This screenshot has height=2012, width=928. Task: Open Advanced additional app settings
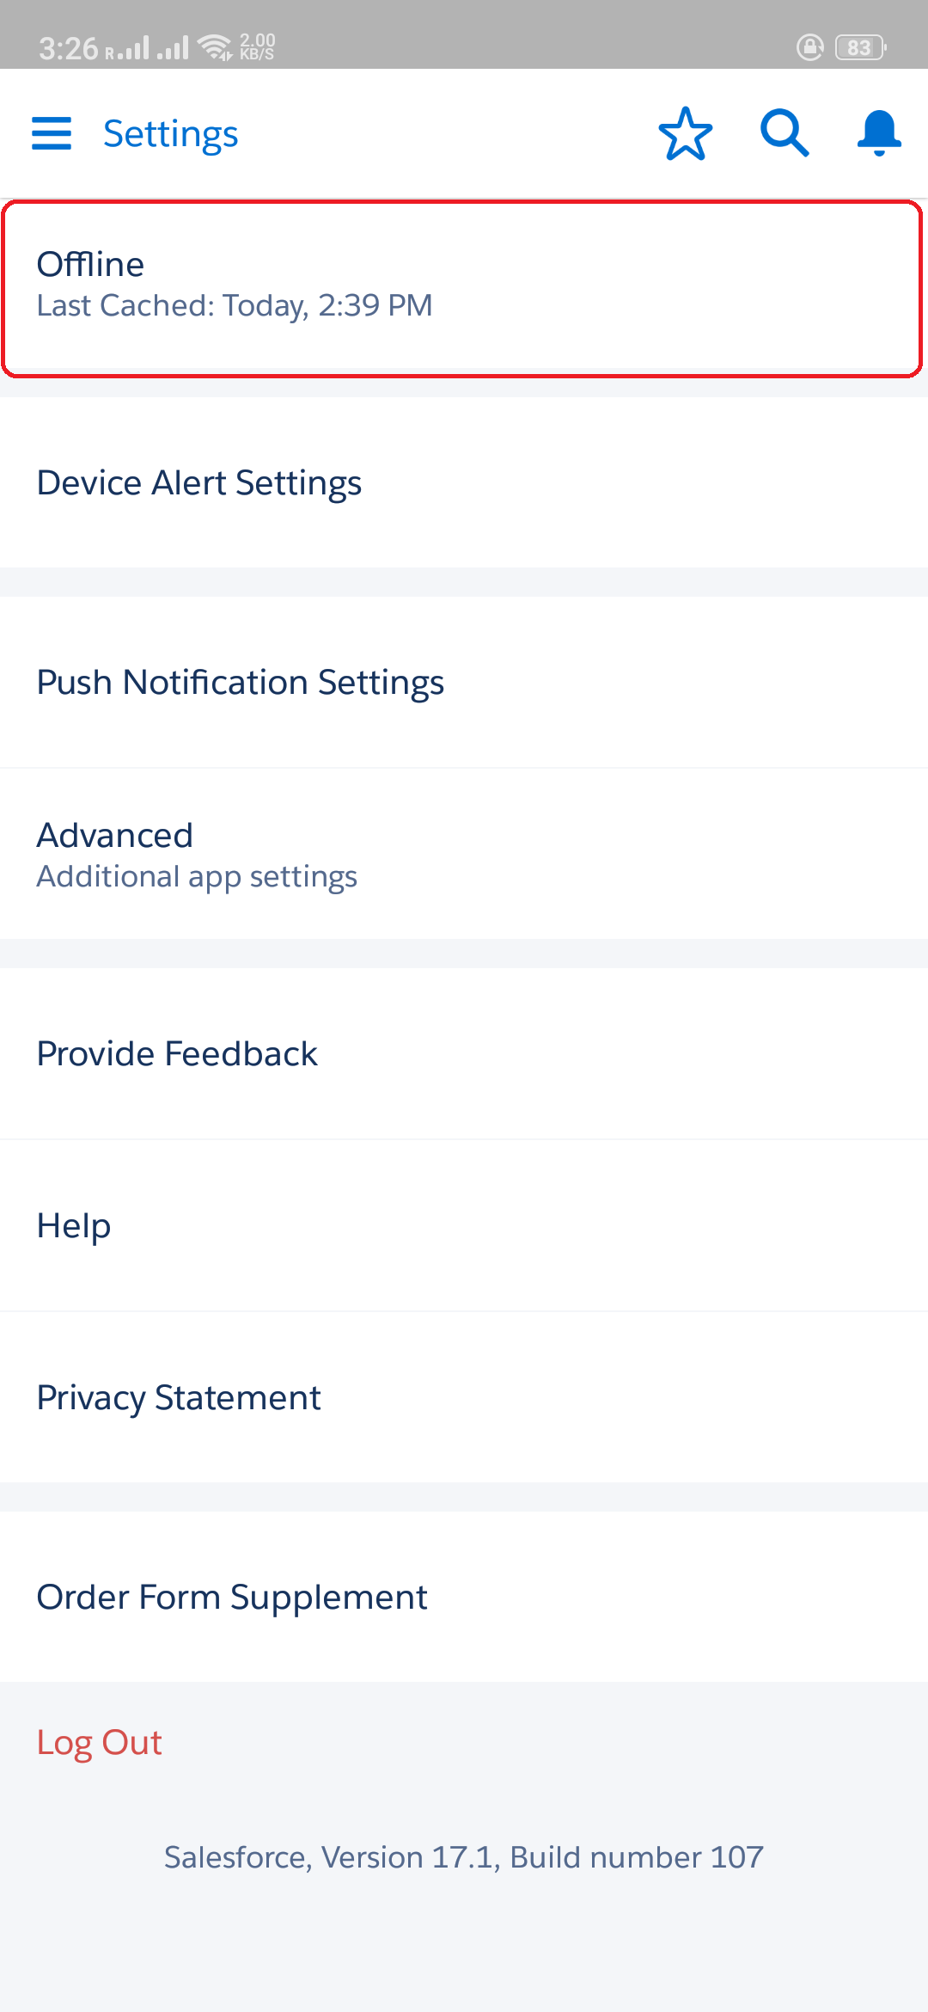[464, 852]
